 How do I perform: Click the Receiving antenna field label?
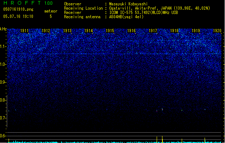pos(82,17)
